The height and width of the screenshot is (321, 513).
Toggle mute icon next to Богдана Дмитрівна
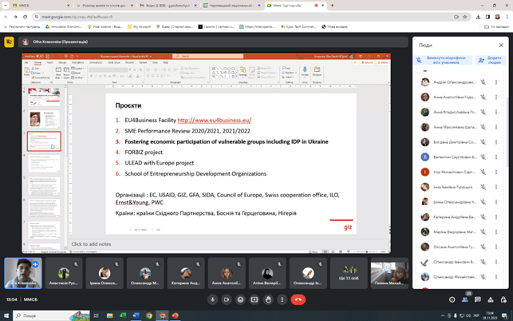click(x=483, y=142)
